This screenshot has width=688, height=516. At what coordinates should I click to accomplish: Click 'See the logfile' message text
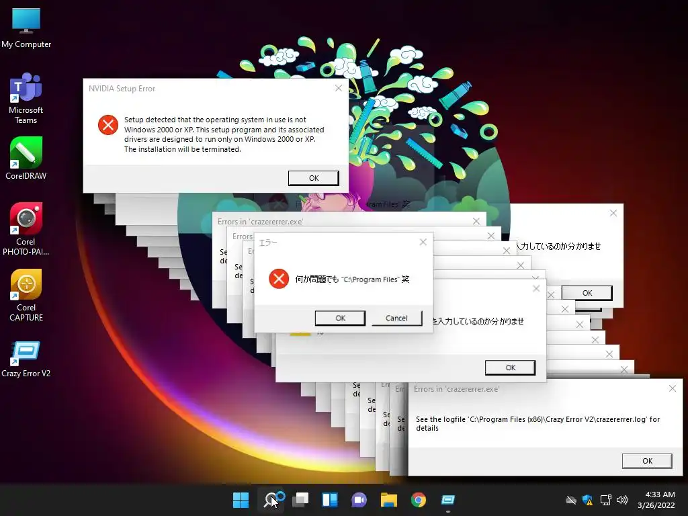click(x=538, y=423)
